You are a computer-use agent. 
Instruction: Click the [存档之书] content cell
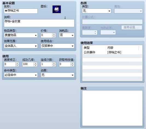point(114,52)
